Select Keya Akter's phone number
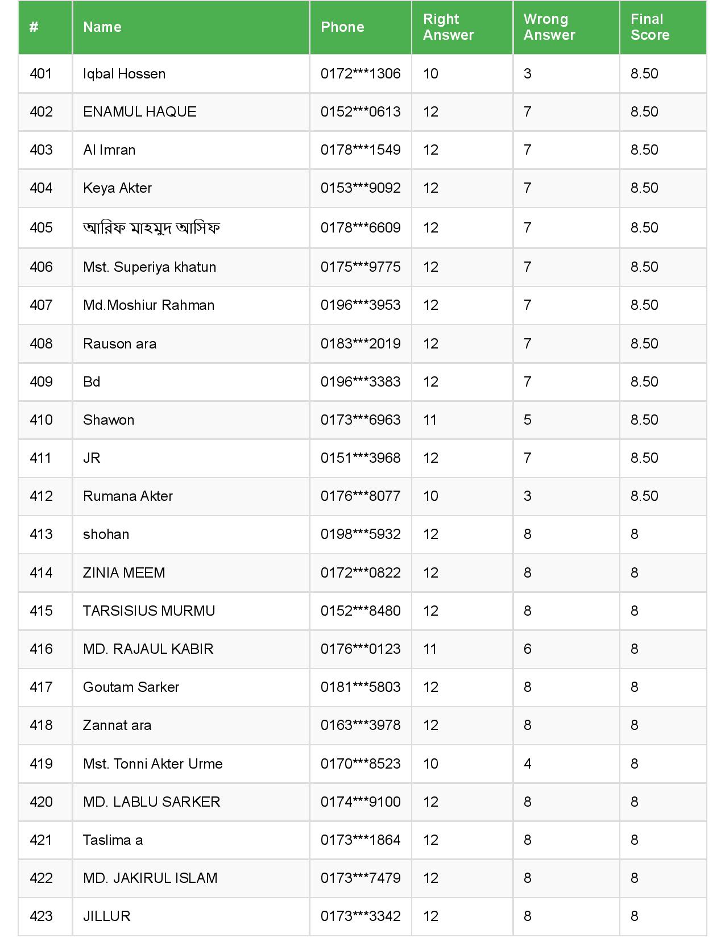This screenshot has width=725, height=938. [x=361, y=188]
